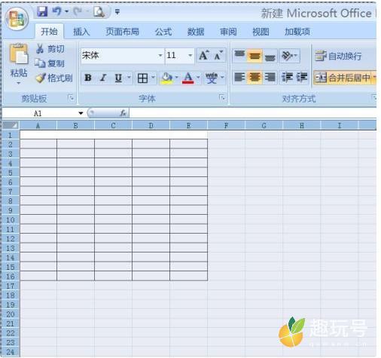Screen dimensions: 381x358
Task: Select column A header
Action: 38,125
